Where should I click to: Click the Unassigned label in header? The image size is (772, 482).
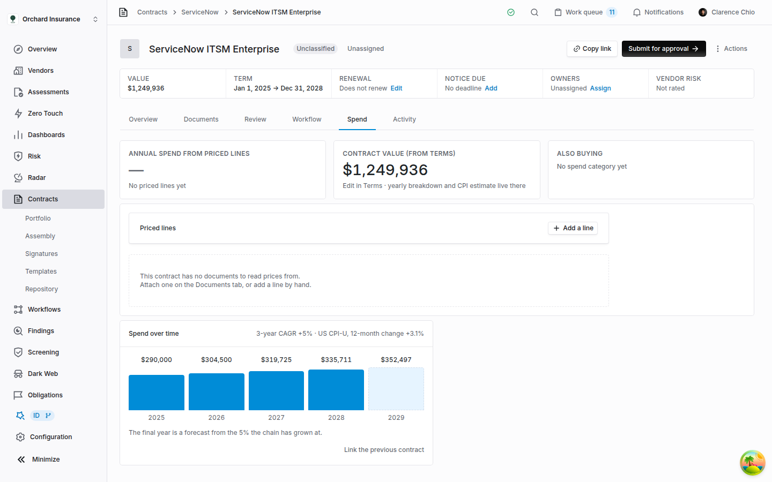pos(366,49)
